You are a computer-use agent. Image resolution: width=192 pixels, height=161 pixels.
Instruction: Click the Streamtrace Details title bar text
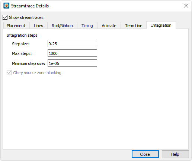[30, 6]
